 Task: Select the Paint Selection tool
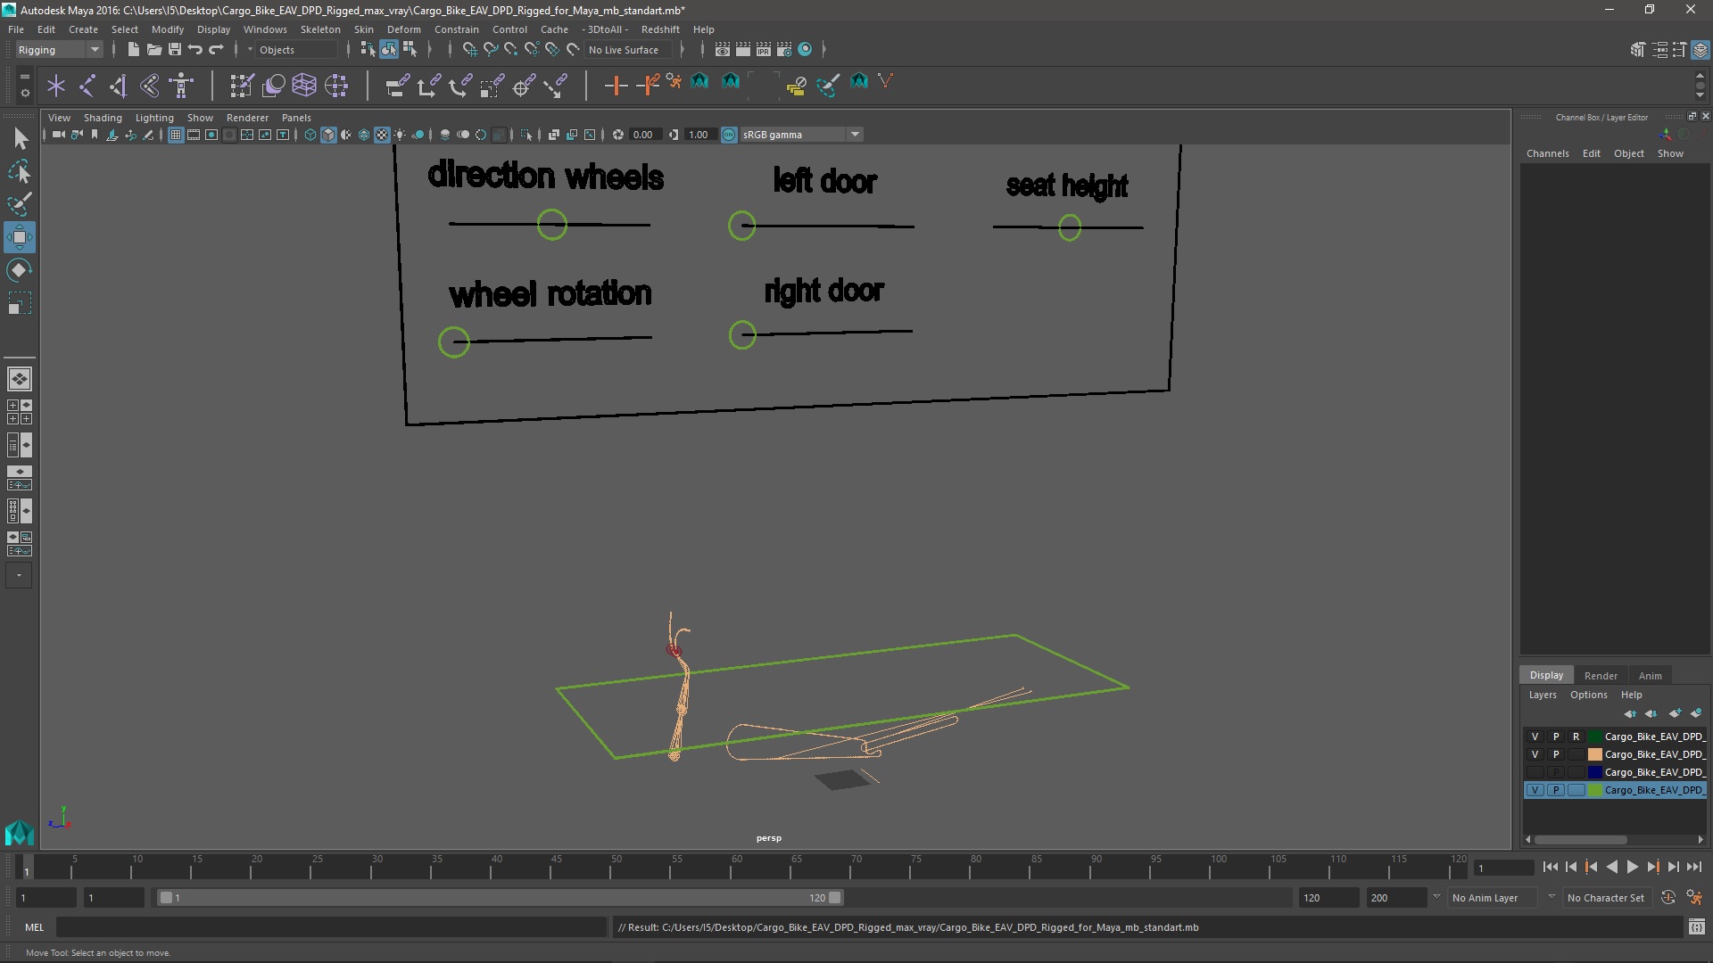point(20,204)
